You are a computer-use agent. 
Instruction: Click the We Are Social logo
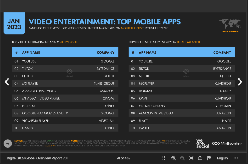(x=202, y=144)
